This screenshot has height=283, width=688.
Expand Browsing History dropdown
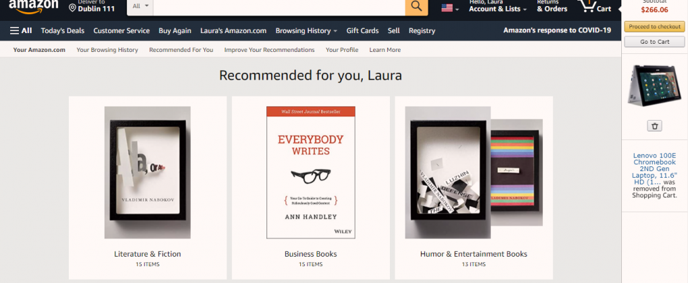coord(306,31)
